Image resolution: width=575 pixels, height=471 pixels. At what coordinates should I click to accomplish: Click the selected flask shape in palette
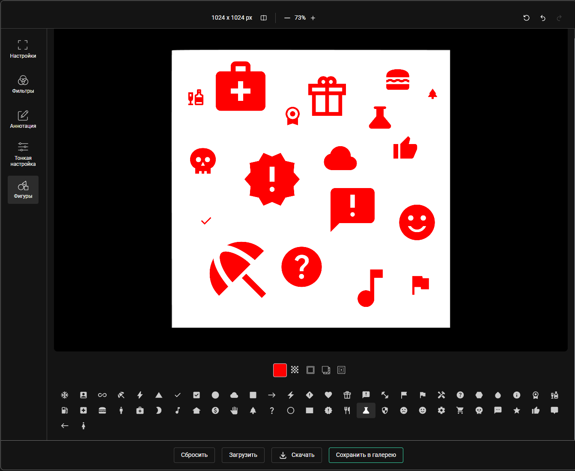(x=366, y=410)
